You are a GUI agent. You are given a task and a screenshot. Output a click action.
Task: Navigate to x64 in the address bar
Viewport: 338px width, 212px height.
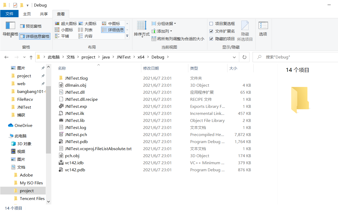[141, 57]
